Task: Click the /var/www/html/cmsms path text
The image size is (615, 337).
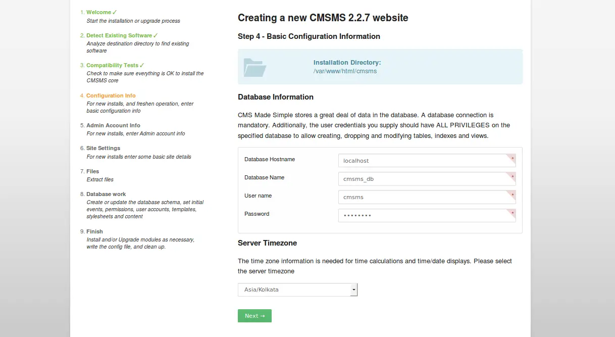Action: (x=345, y=71)
